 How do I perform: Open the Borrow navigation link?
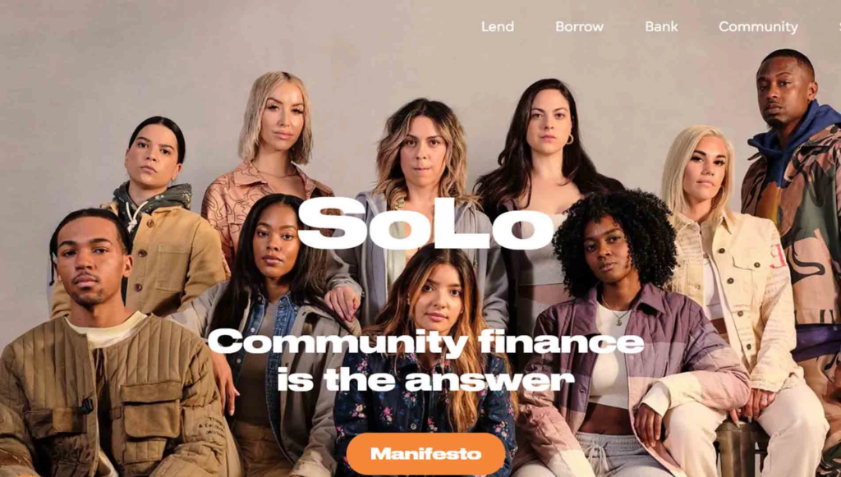click(579, 26)
